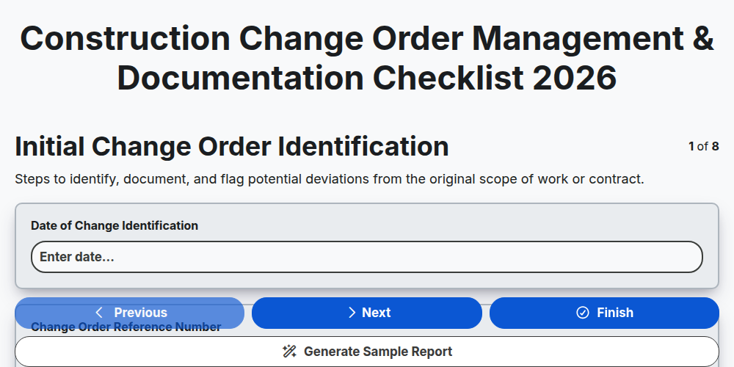Click the magic wand sparkle icon
The height and width of the screenshot is (367, 734).
coord(290,352)
